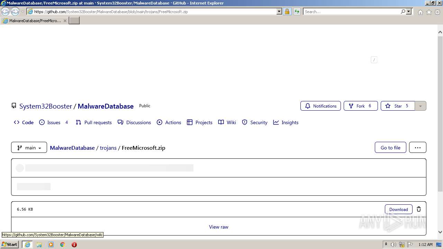
Task: Click the Public repository badge
Action: 145,106
